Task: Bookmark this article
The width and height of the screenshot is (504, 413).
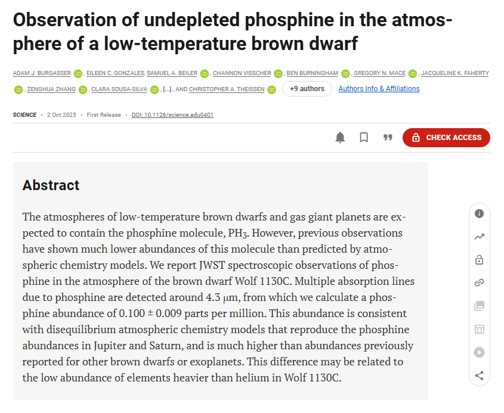Action: (x=364, y=138)
